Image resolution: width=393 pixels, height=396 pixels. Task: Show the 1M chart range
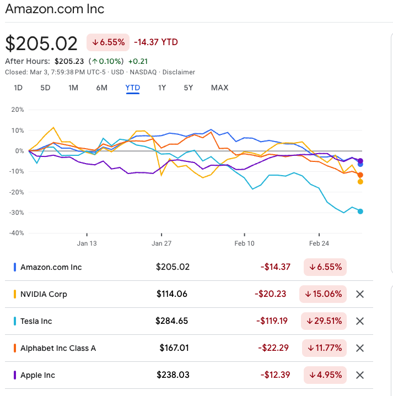73,88
